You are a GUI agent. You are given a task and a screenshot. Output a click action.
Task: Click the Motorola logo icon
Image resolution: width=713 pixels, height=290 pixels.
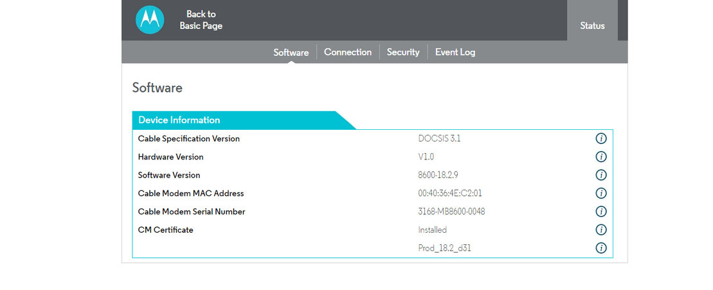(x=150, y=20)
